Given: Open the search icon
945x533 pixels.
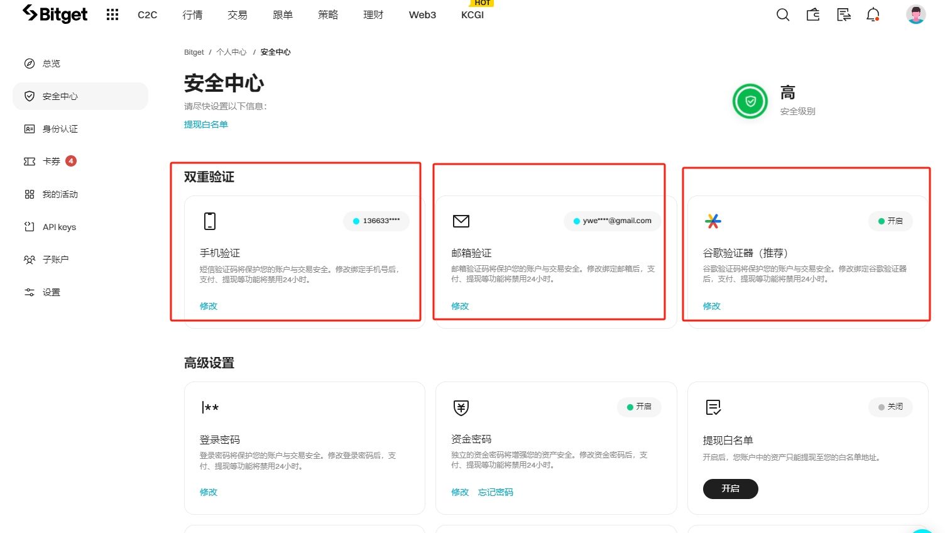Looking at the screenshot, I should [x=783, y=14].
